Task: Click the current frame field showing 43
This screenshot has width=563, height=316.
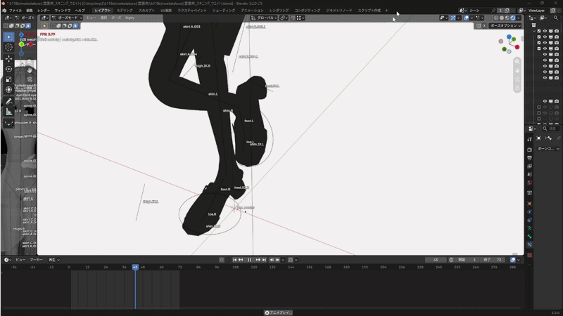Action: pos(436,260)
